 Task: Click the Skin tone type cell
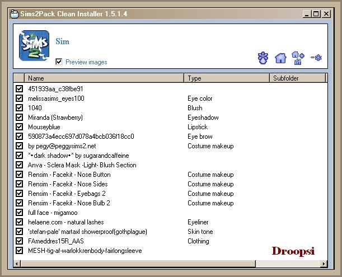pos(200,232)
